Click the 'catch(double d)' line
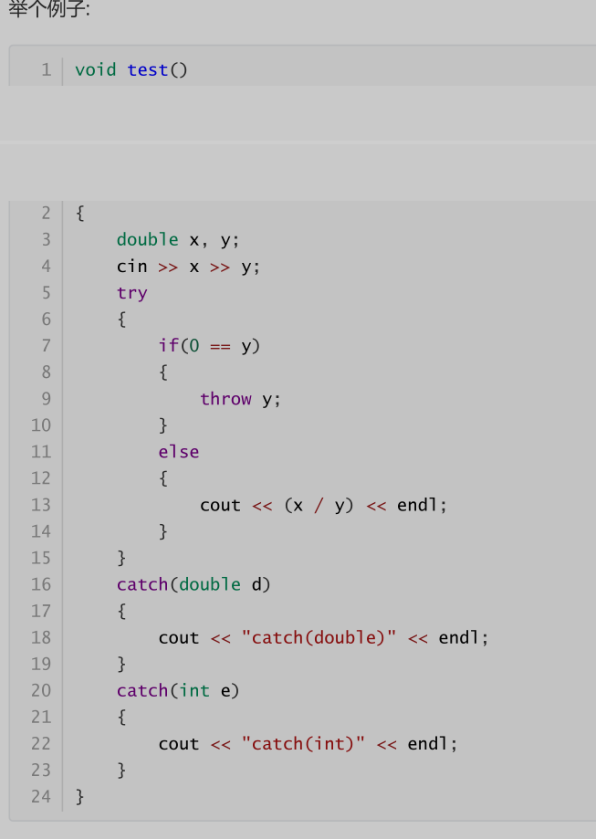Viewport: 596px width, 839px height. pos(193,584)
